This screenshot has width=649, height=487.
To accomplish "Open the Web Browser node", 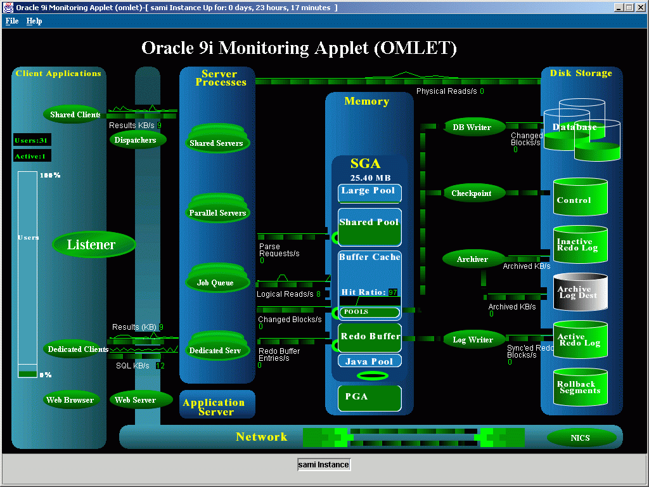I will coord(71,400).
